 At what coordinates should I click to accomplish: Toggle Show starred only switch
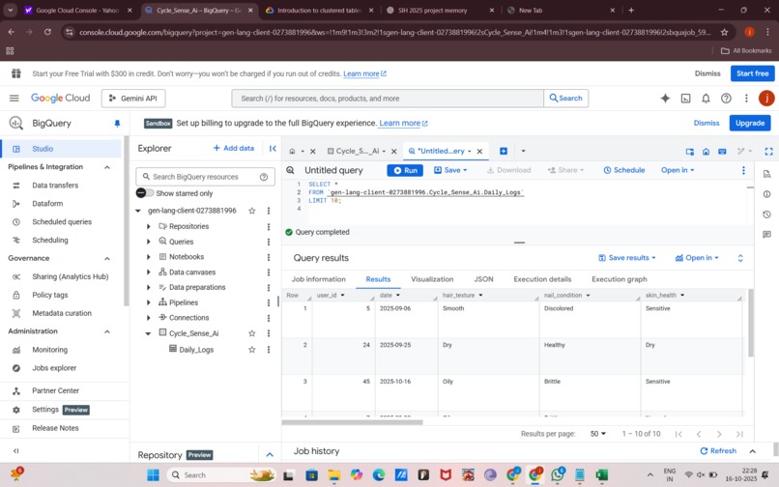(x=144, y=193)
